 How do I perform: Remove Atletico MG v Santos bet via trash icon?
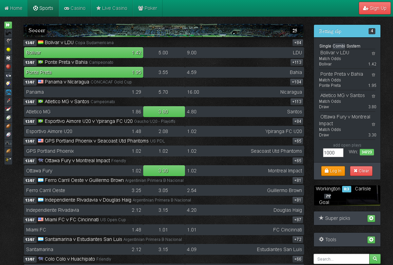click(374, 96)
